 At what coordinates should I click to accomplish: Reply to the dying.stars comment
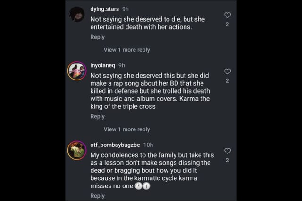click(x=97, y=37)
